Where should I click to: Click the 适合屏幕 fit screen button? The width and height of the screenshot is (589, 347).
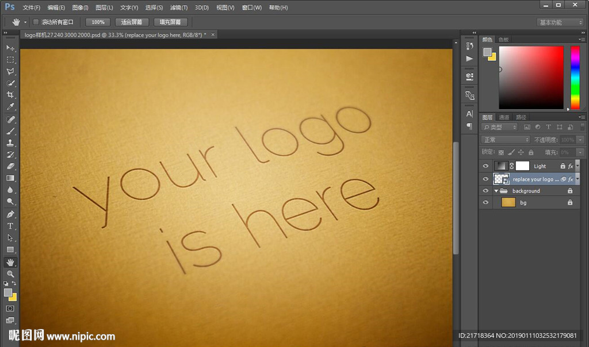132,22
